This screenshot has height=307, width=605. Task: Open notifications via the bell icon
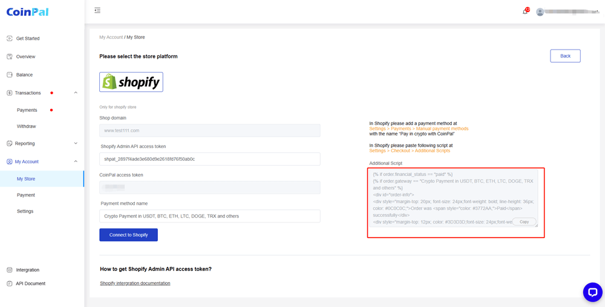[525, 11]
